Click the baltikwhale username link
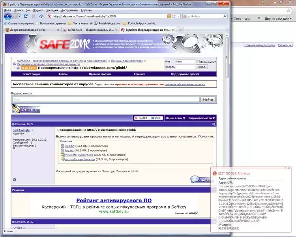Screen dimensions: 296x237 (21, 130)
